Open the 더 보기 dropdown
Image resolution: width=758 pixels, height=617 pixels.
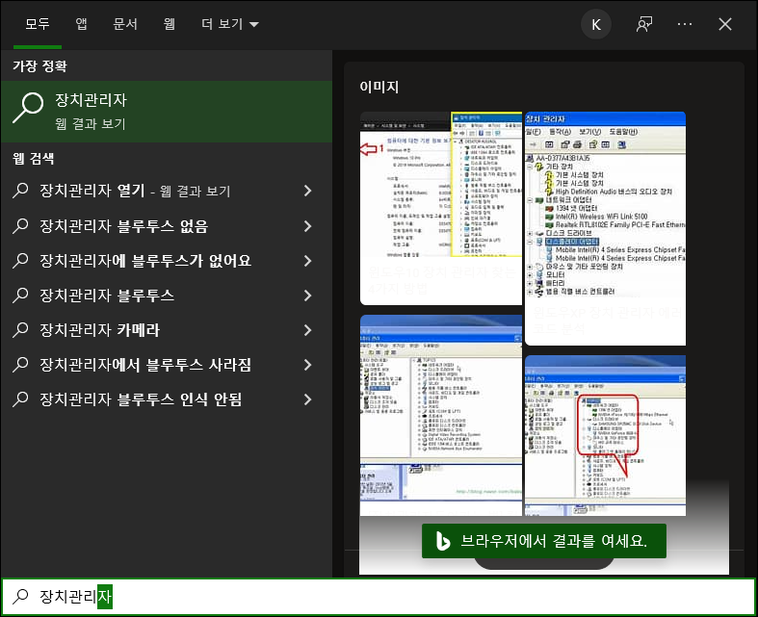click(230, 24)
